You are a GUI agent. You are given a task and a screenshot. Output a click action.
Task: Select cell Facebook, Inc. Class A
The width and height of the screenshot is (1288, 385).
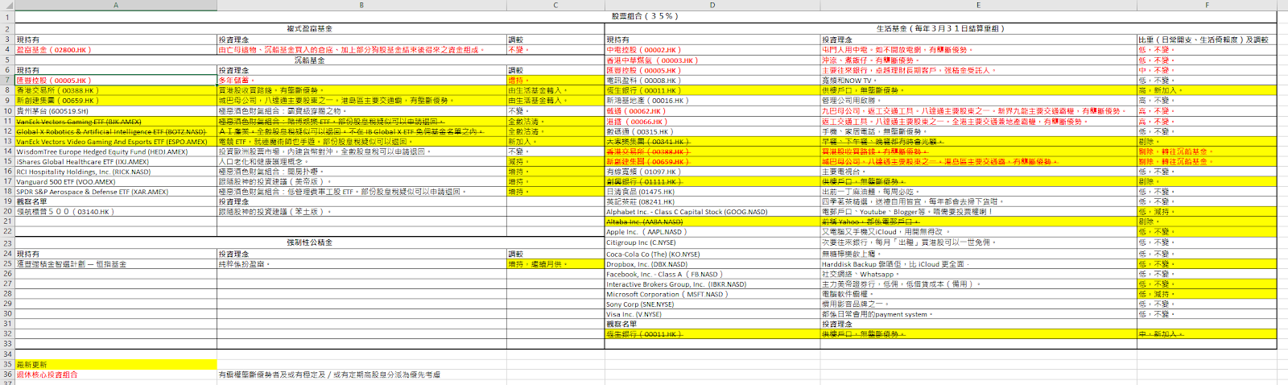tap(712, 274)
